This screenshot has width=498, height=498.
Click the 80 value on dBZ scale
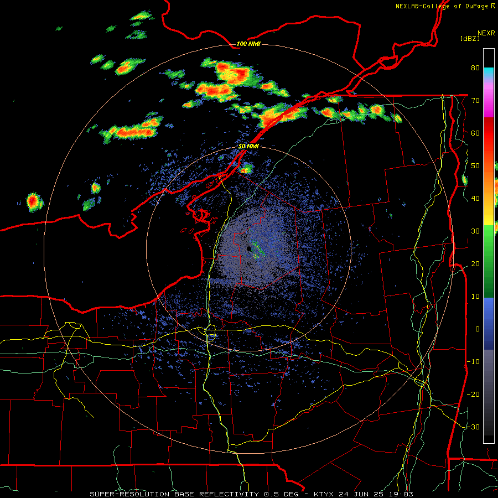click(475, 68)
